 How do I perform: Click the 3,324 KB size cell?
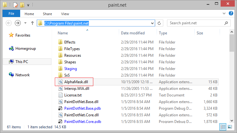(x=211, y=108)
